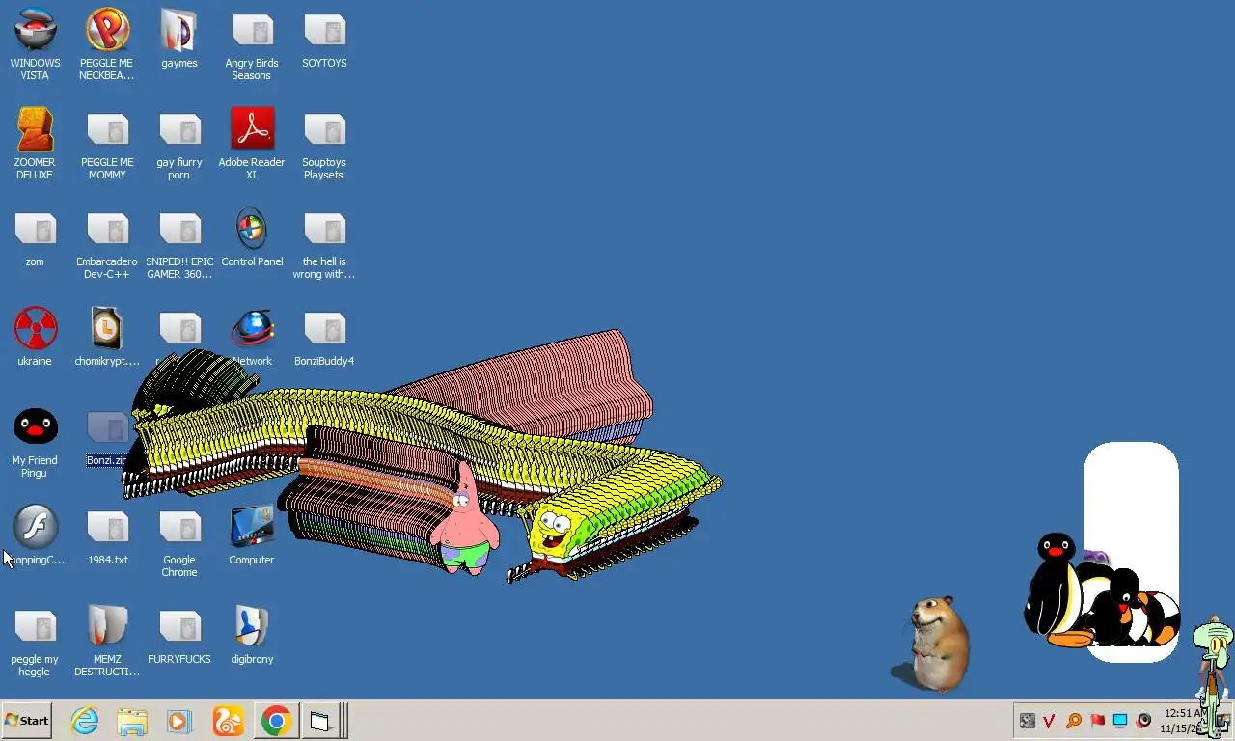Open the Computer desktop icon

pyautogui.click(x=252, y=535)
